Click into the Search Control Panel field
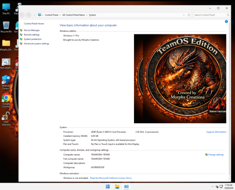Viewport: 235px width, 190px height. [210, 15]
